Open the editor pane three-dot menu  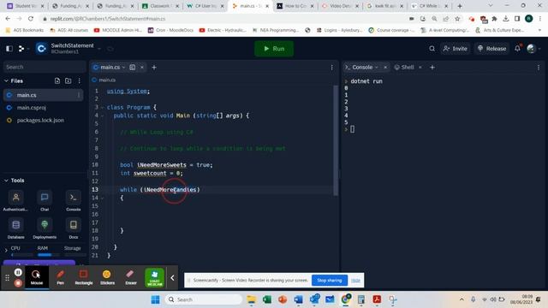(331, 67)
